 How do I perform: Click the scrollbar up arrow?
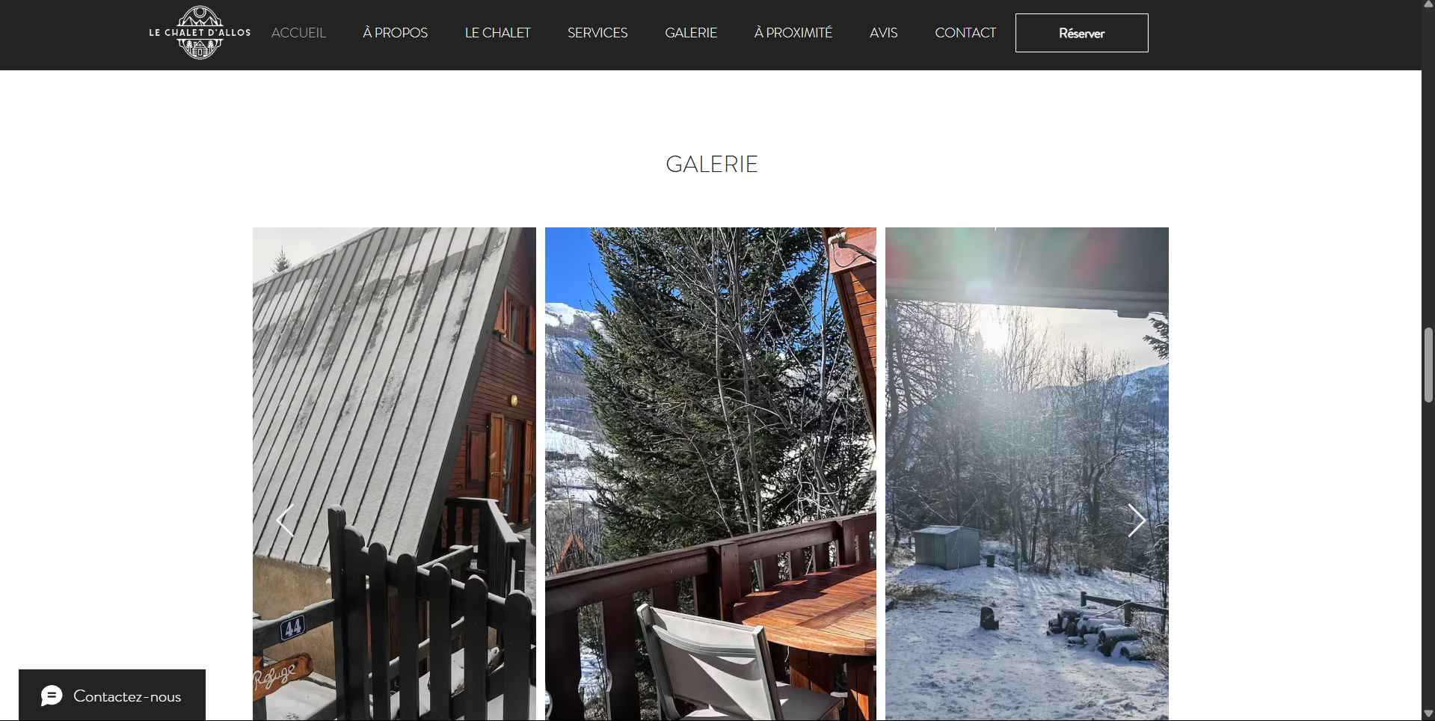point(1428,4)
